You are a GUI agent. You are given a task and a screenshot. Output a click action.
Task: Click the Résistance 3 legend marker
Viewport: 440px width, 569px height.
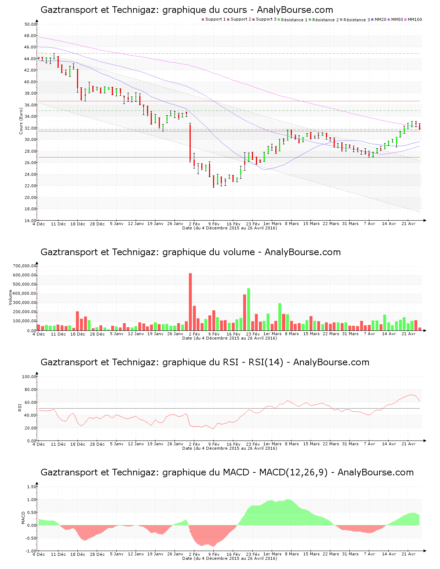coord(341,19)
